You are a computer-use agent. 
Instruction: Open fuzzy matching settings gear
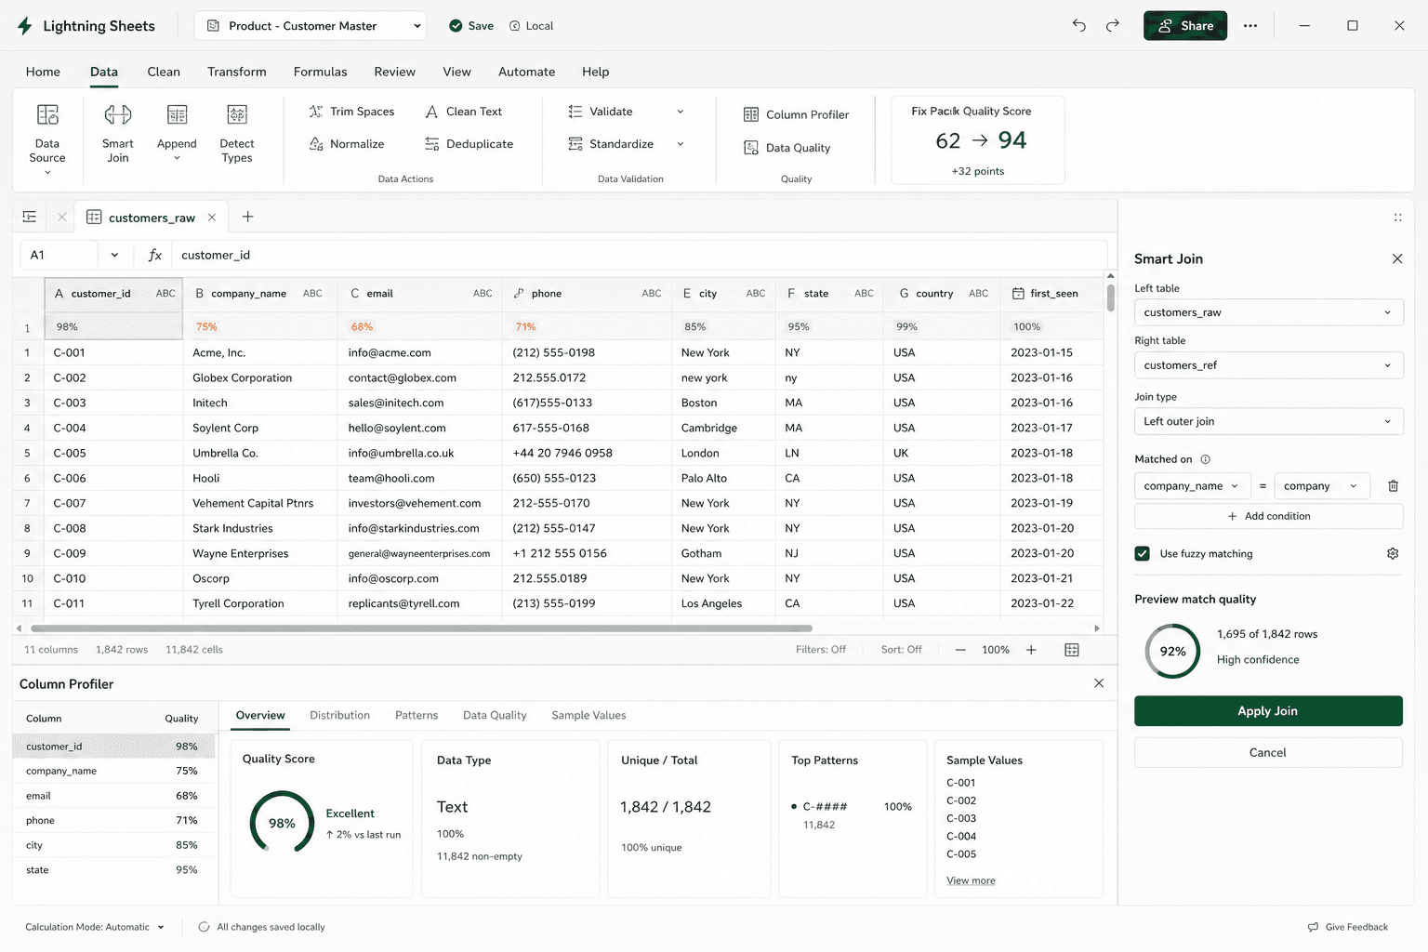click(x=1393, y=553)
